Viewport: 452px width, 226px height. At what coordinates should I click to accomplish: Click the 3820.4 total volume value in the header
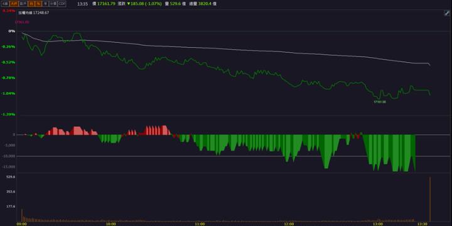coord(205,4)
